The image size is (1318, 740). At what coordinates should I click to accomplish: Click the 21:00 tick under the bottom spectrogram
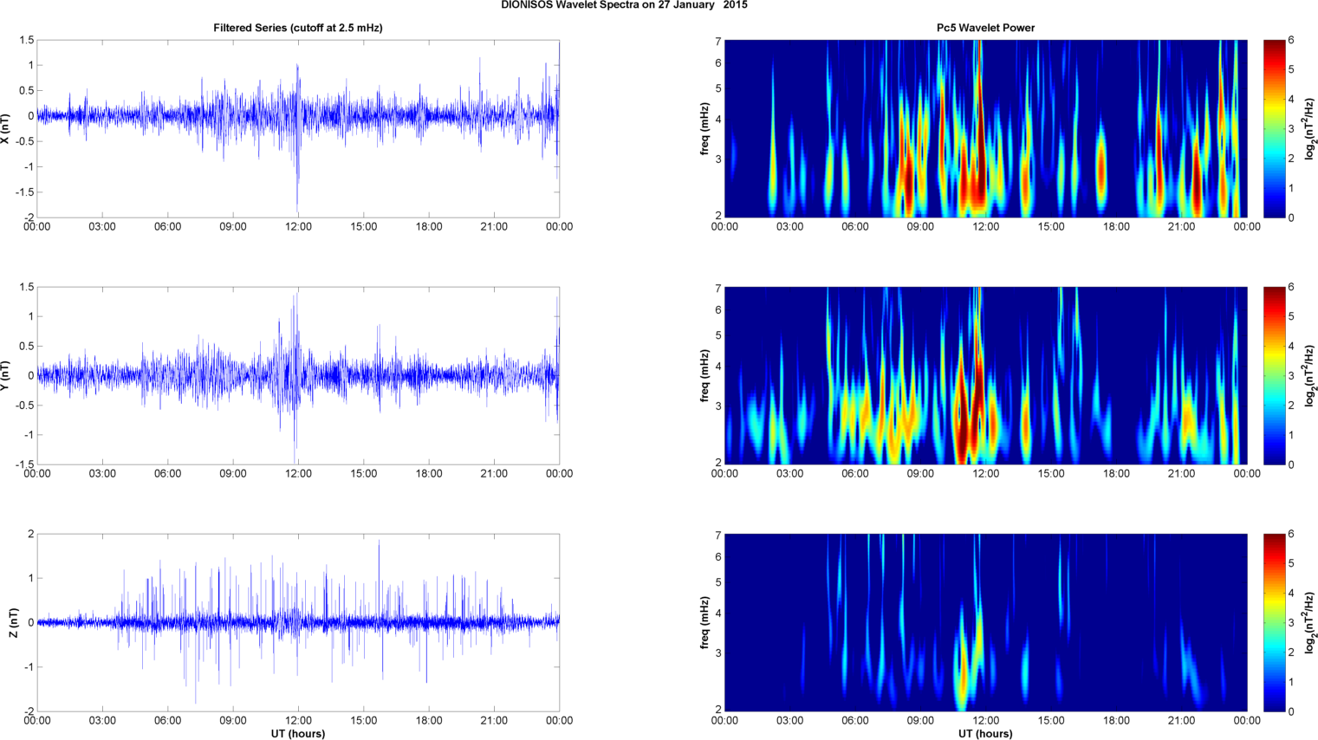pos(1182,721)
